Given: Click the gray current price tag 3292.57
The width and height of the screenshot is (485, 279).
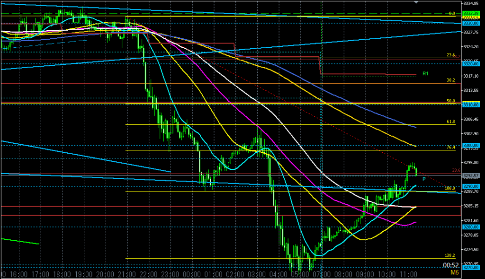Looking at the screenshot, I should (471, 176).
